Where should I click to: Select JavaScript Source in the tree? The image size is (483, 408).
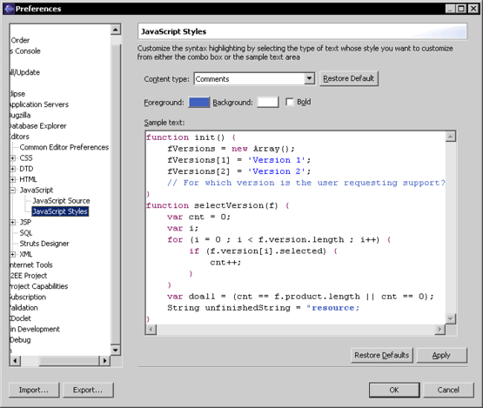[61, 201]
